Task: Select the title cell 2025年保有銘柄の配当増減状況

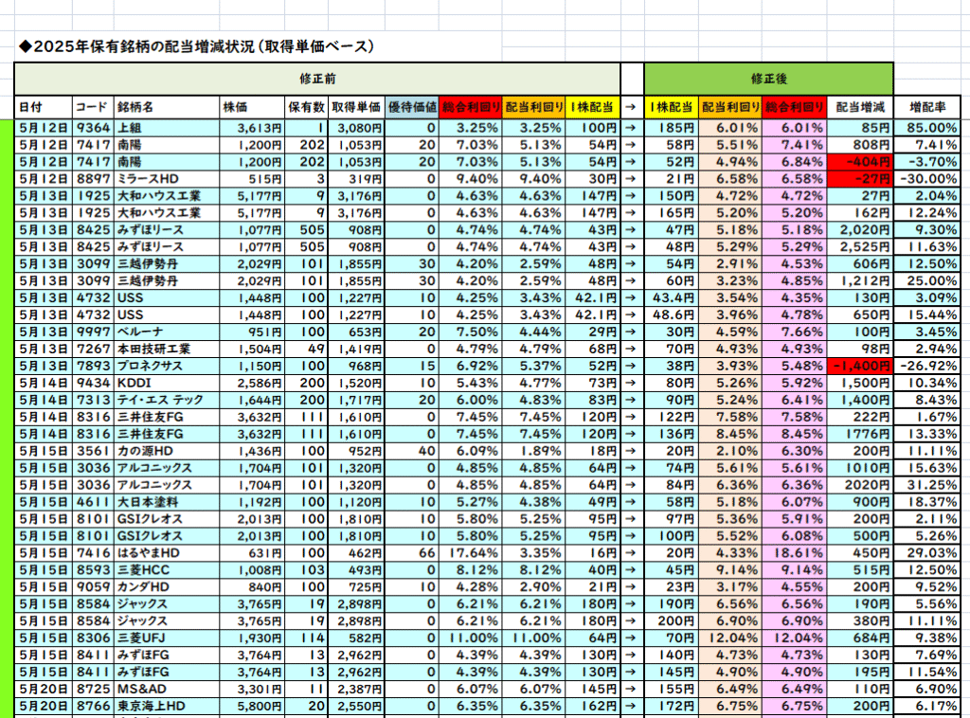Action: 196,46
